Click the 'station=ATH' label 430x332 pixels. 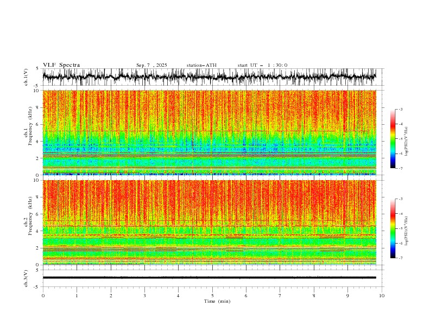(x=201, y=65)
